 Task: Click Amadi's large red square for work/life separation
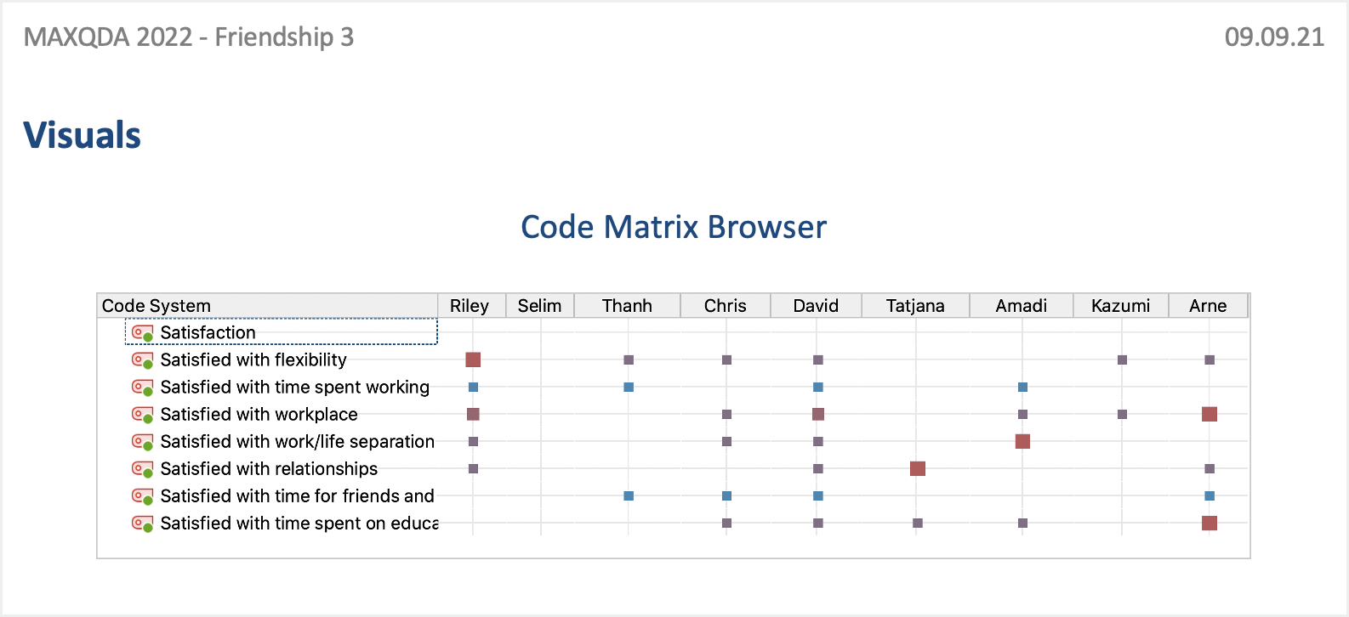pos(1022,441)
